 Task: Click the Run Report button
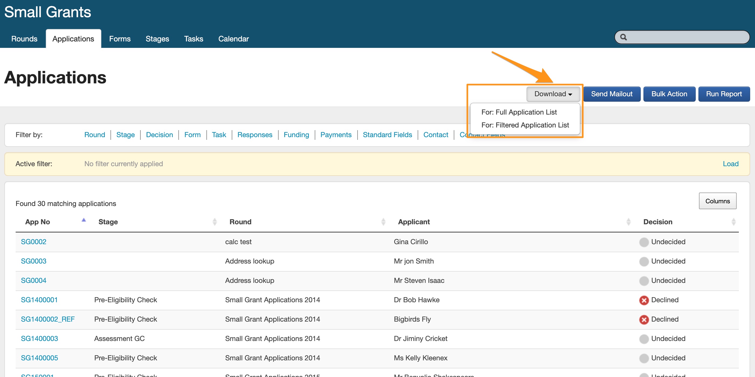[724, 94]
